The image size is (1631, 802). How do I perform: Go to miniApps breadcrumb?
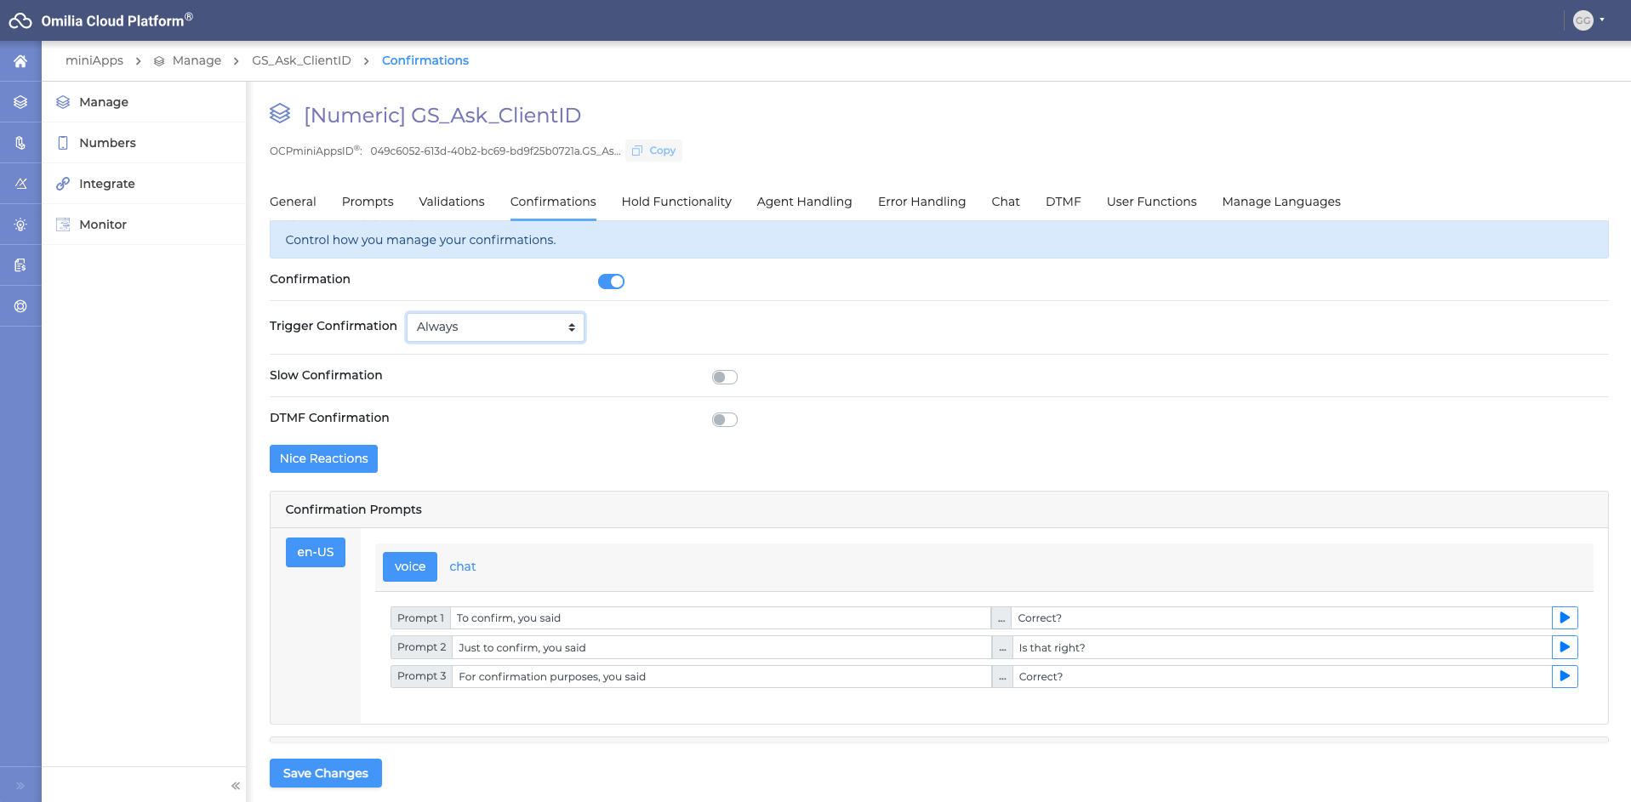point(94,60)
